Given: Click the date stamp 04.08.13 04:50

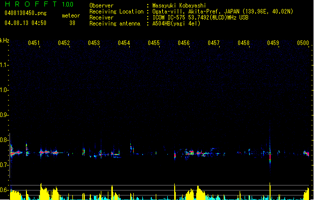Looking at the screenshot, I should (25, 23).
